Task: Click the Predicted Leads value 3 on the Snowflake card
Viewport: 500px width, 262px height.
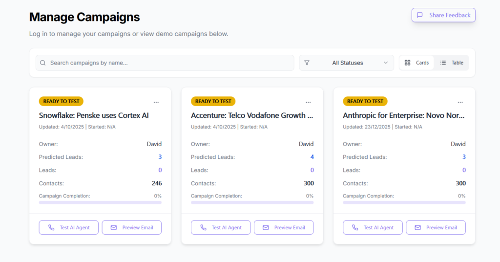Action: point(160,157)
